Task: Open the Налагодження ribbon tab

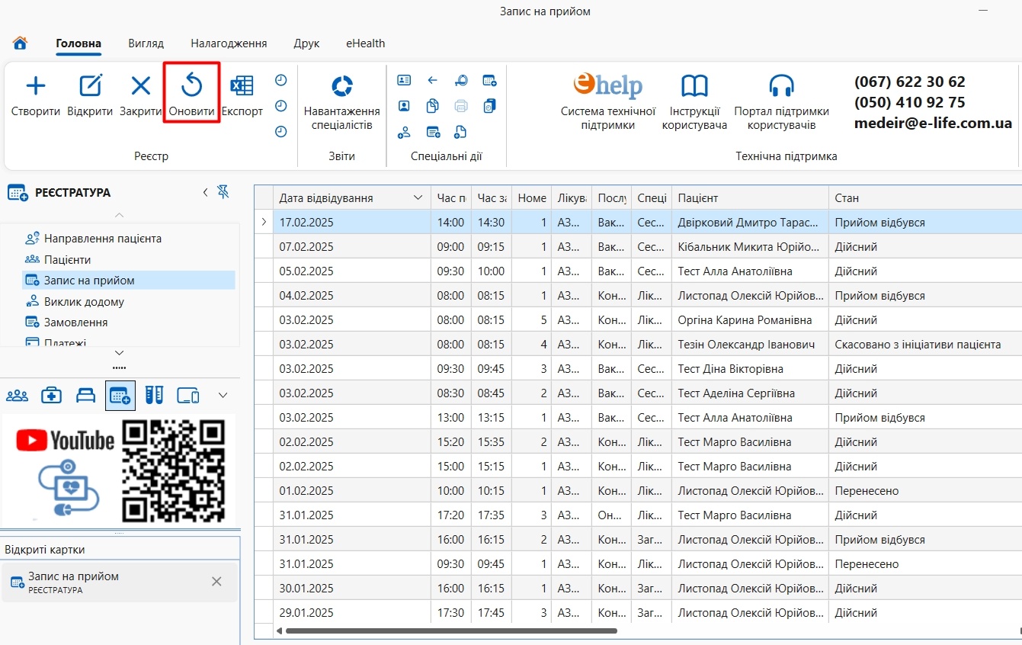Action: click(229, 43)
